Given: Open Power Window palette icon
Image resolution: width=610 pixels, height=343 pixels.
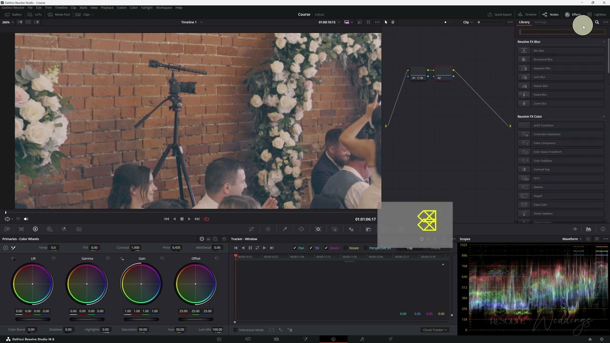Looking at the screenshot, I should [x=301, y=229].
